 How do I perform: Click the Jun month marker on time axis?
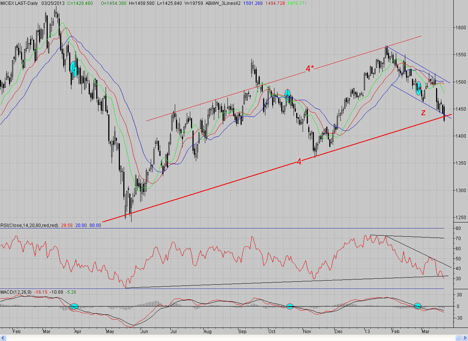[143, 332]
